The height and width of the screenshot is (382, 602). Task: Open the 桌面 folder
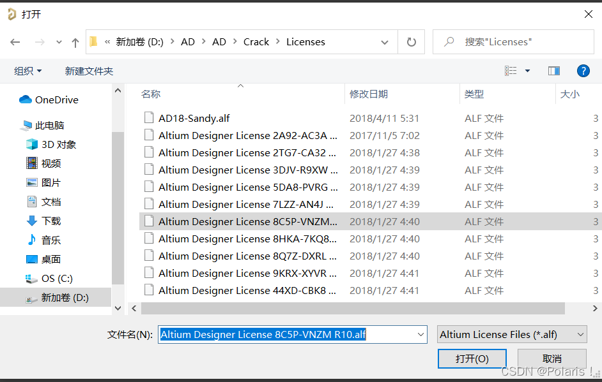point(43,260)
